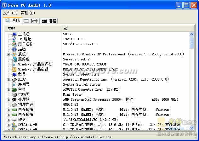Click the 电脑类 case icon
This screenshot has height=141, width=199.
[x=14, y=94]
